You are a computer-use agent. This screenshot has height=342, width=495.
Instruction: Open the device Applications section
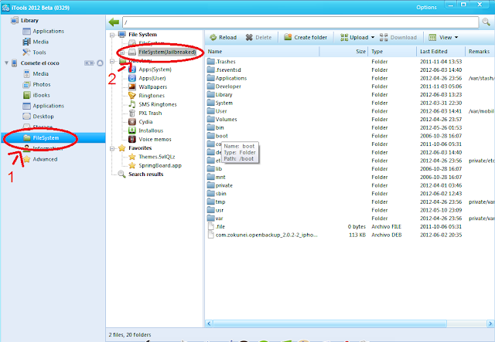[43, 106]
